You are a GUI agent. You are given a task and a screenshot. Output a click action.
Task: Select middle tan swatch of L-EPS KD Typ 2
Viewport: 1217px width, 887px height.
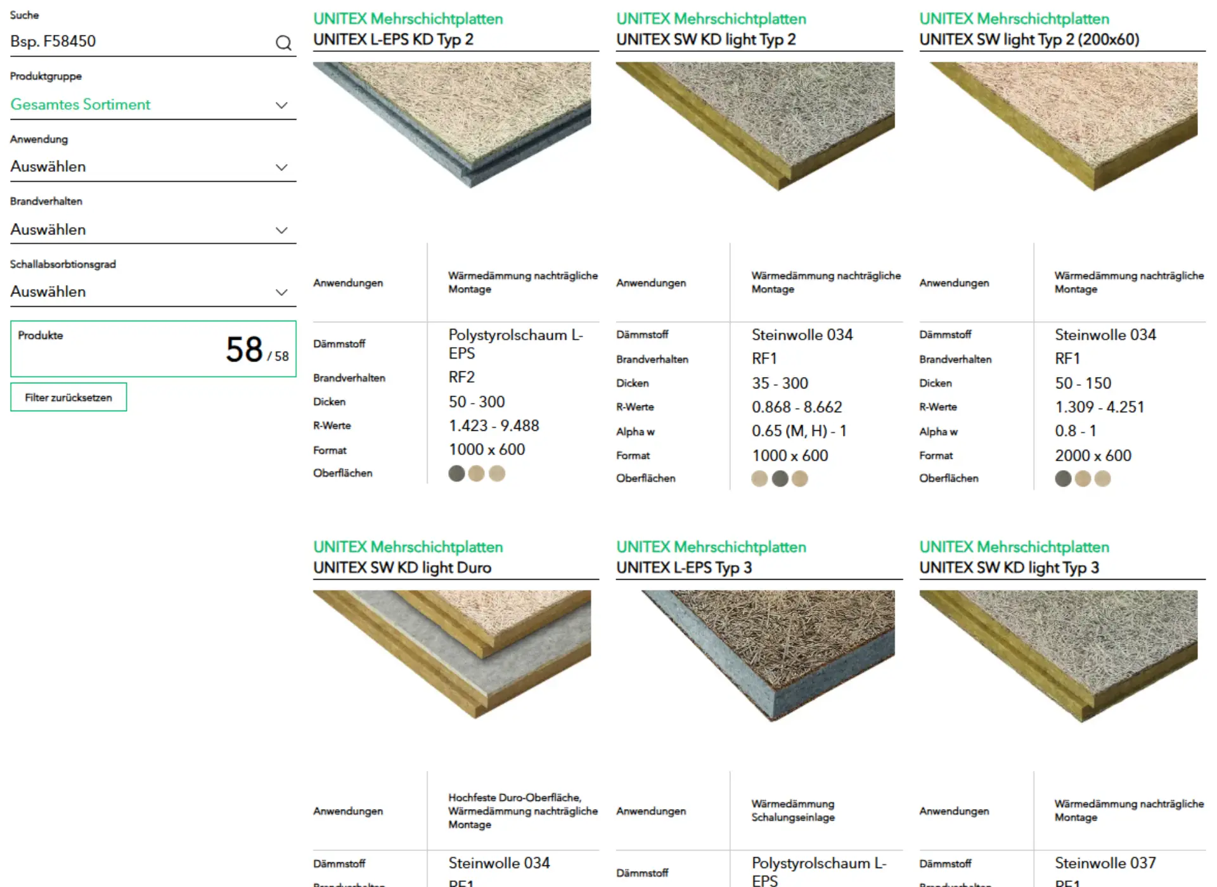[477, 473]
